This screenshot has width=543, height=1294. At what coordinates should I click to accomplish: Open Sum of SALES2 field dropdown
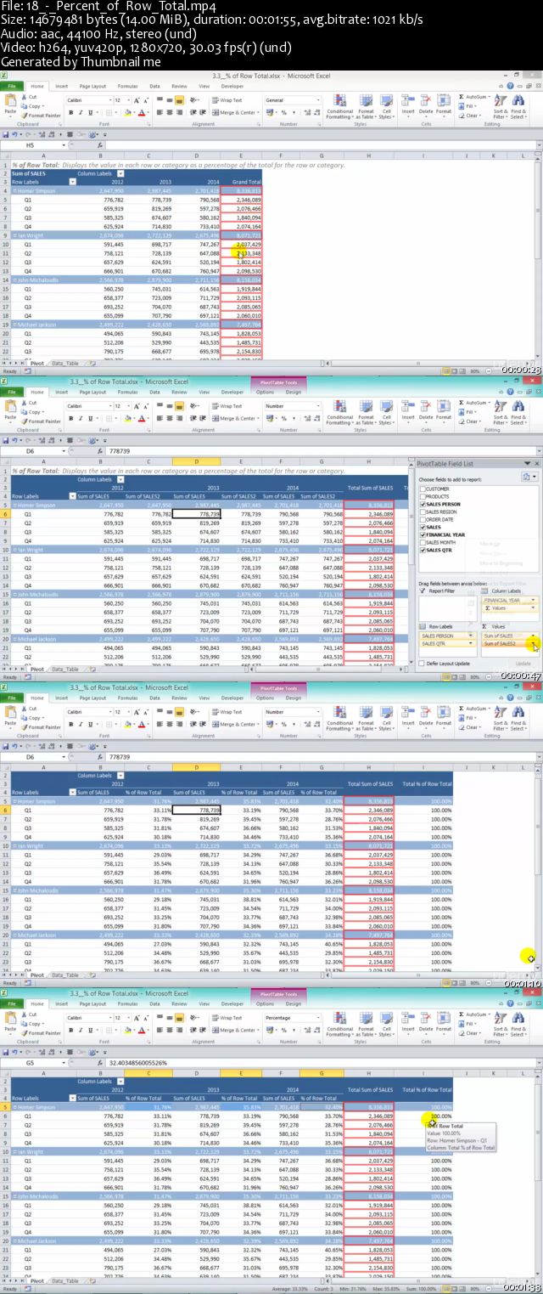[535, 644]
